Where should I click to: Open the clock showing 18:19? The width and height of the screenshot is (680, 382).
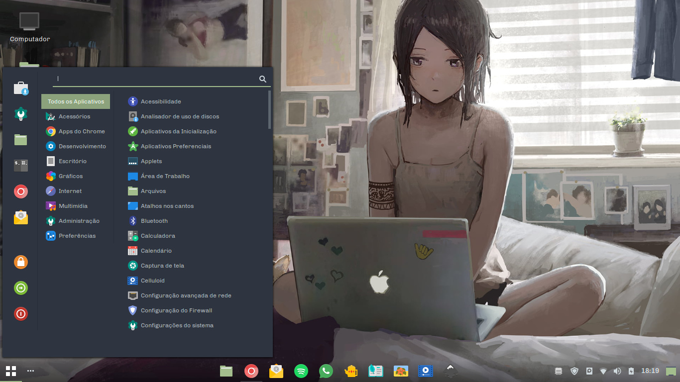click(x=650, y=371)
